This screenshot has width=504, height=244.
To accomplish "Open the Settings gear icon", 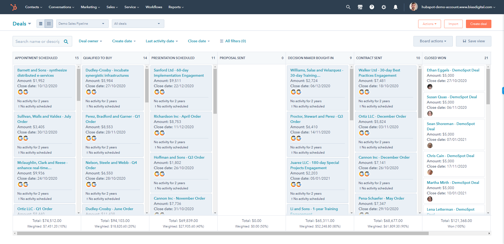I will click(x=384, y=7).
